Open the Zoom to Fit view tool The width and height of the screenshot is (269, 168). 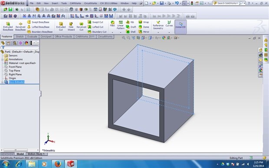123,38
